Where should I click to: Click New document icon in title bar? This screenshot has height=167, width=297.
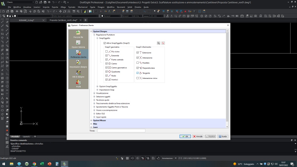click(37, 2)
